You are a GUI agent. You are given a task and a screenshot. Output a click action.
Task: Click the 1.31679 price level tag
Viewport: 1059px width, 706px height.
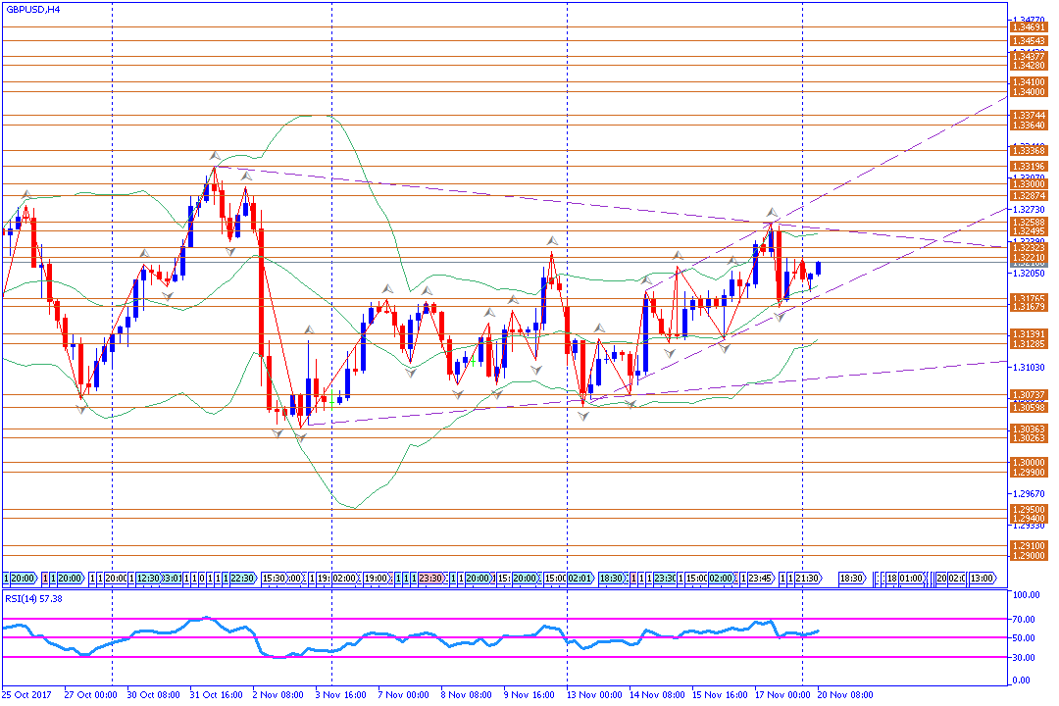(x=1029, y=307)
